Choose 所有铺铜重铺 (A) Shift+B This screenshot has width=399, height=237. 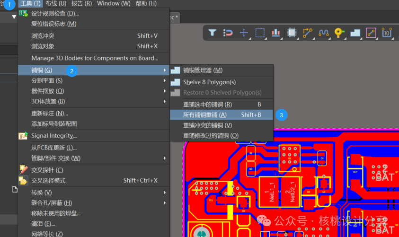[x=222, y=115]
